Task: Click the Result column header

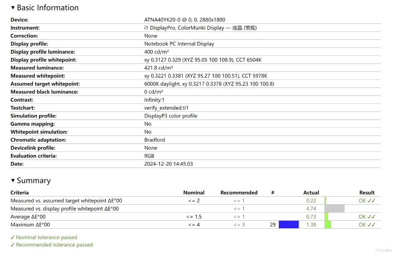Action: [x=367, y=193]
